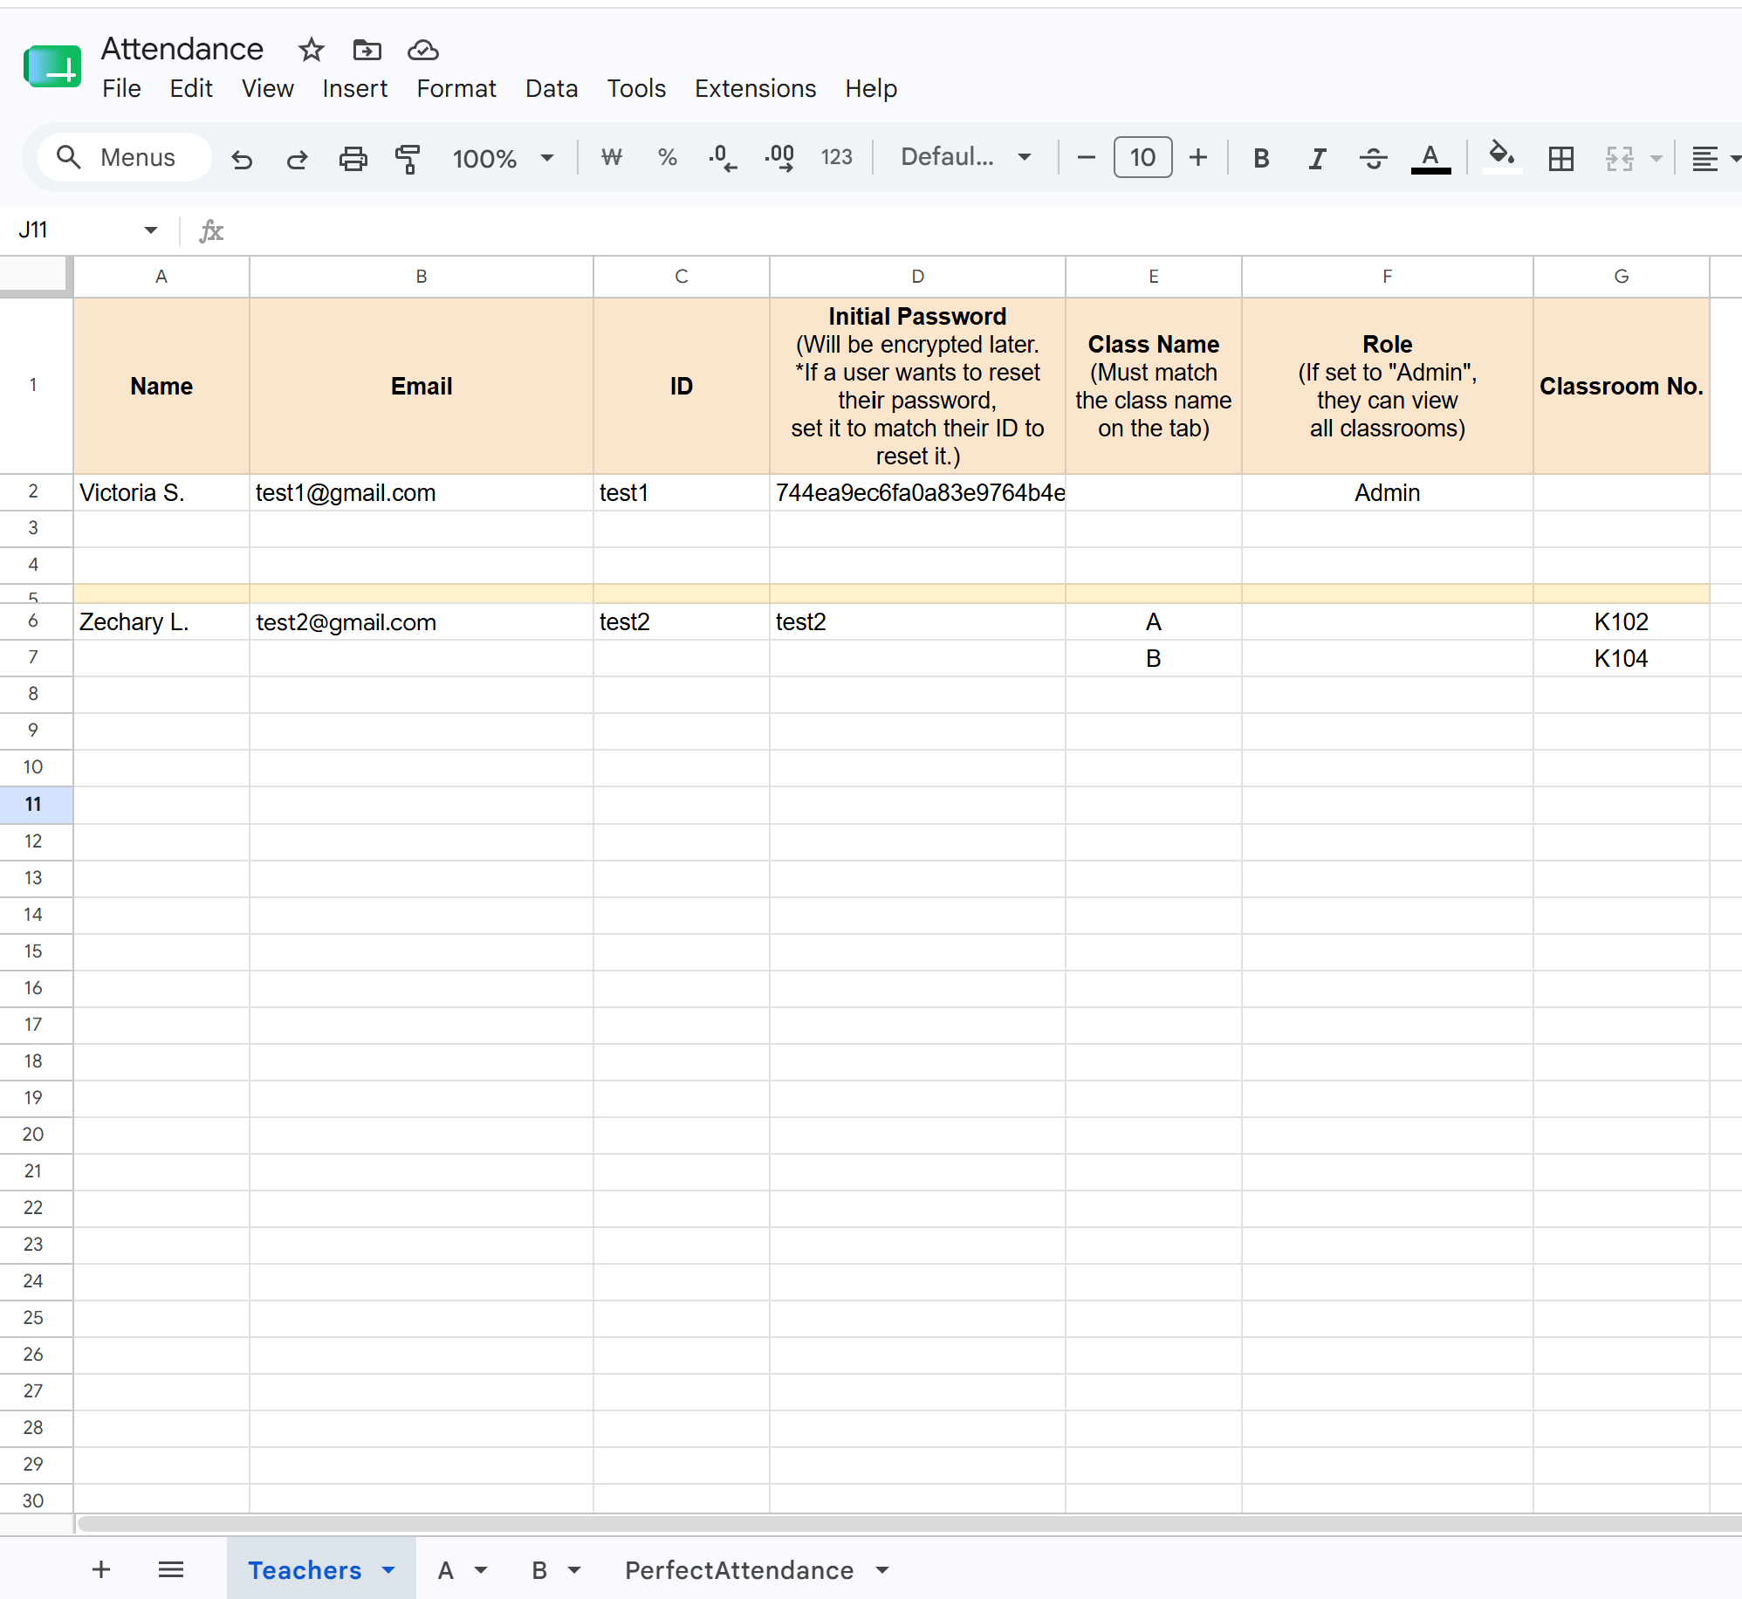Star the Attendance document
The image size is (1742, 1599).
coord(312,50)
